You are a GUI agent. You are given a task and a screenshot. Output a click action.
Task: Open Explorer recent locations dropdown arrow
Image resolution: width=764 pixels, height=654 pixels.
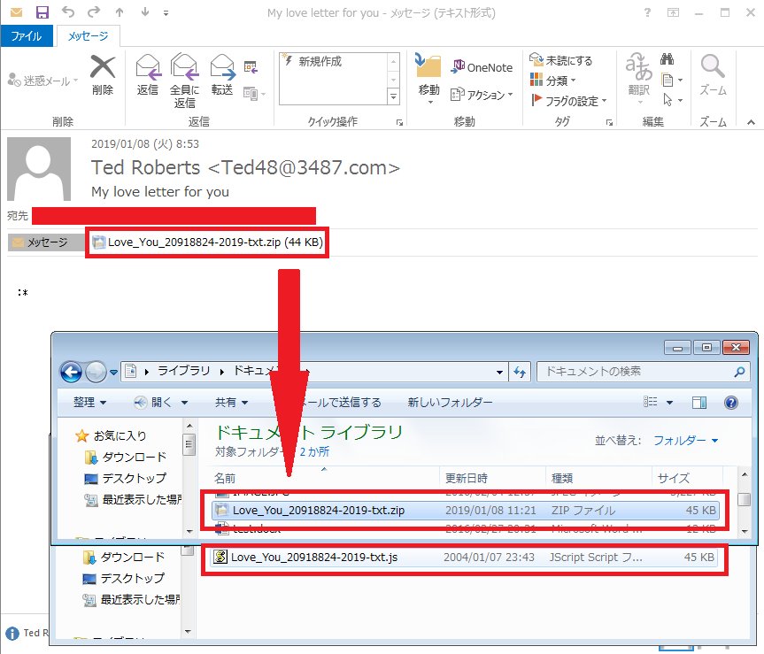113,373
